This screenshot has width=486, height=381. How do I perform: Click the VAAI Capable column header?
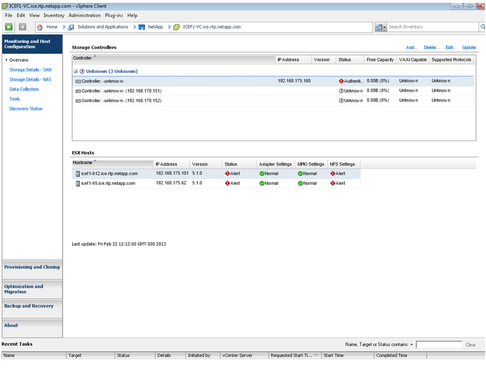click(412, 59)
